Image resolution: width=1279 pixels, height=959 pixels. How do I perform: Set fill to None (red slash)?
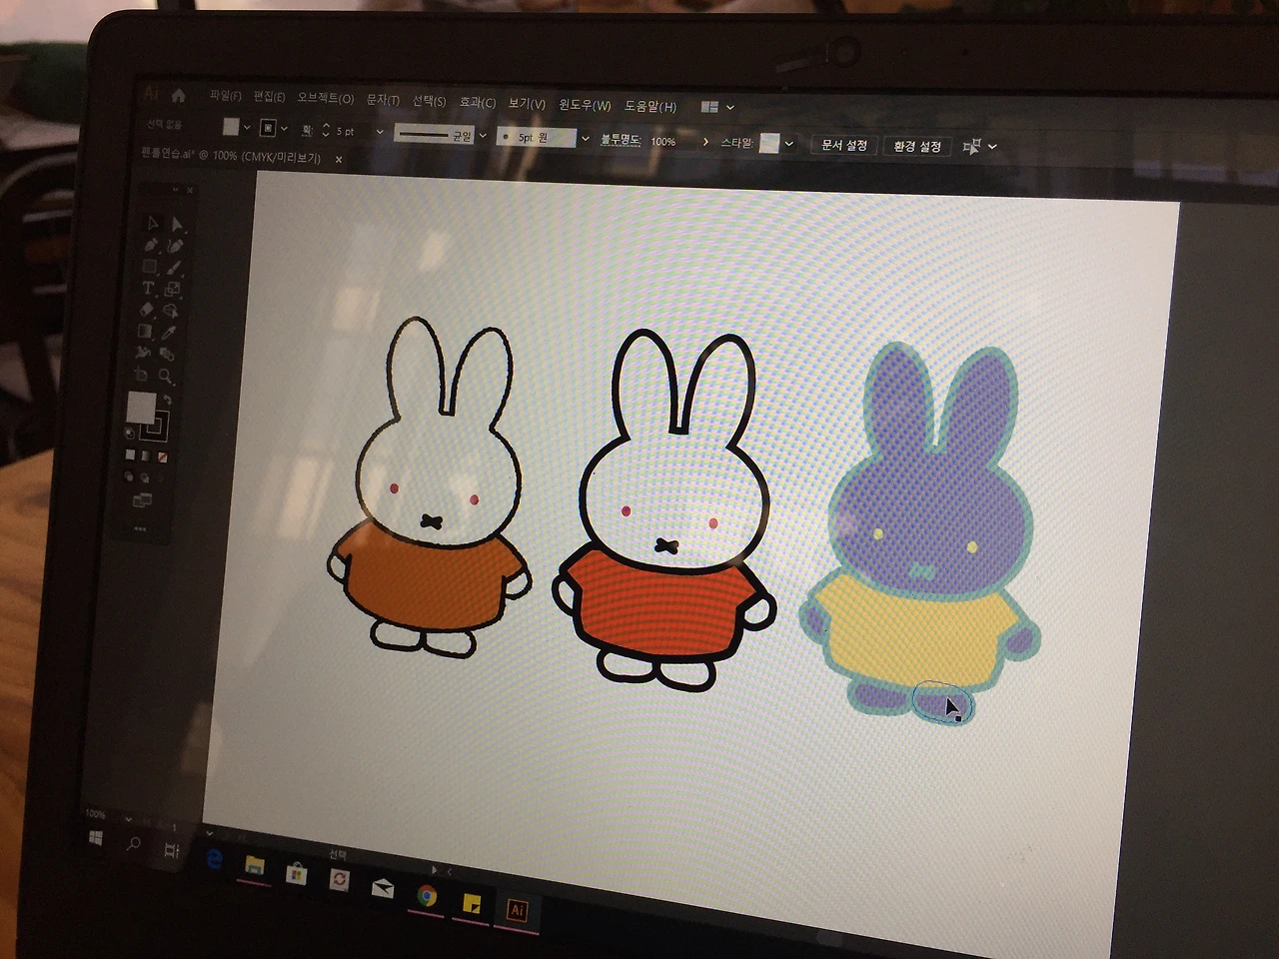tap(162, 459)
